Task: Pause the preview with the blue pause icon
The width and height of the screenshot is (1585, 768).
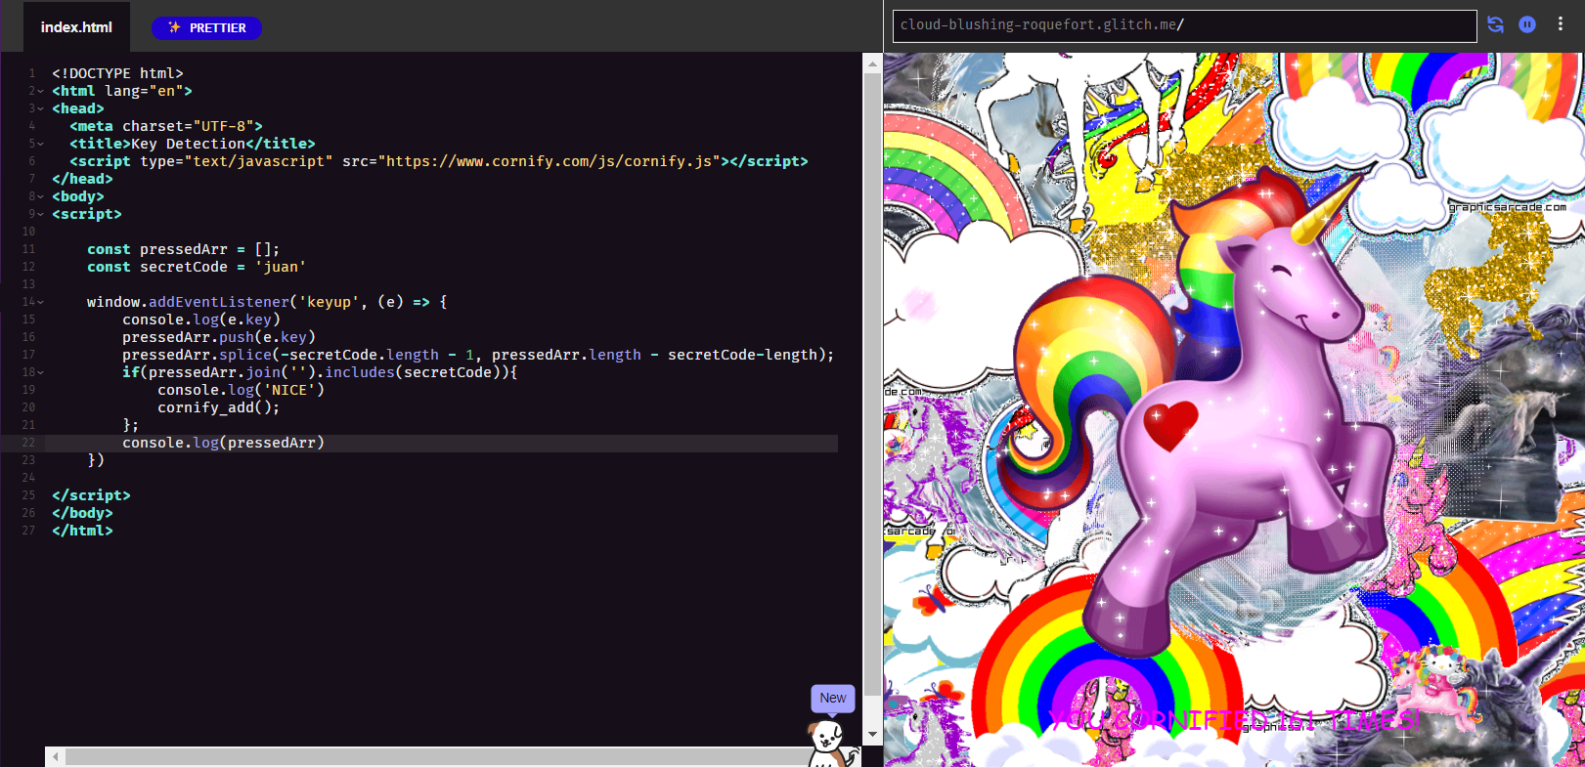Action: coord(1527,24)
